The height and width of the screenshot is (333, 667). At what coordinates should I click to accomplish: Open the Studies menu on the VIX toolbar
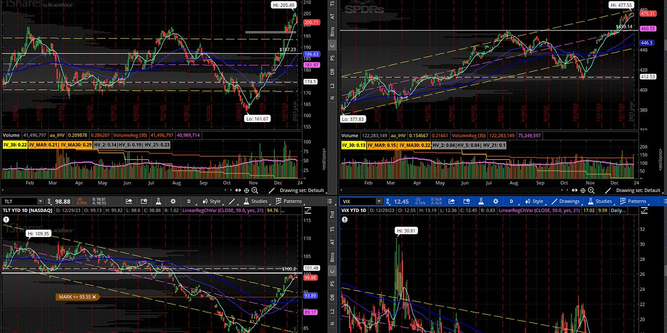pos(604,201)
